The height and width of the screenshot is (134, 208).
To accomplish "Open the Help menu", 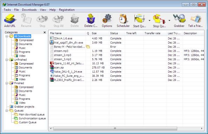I will (52, 10).
